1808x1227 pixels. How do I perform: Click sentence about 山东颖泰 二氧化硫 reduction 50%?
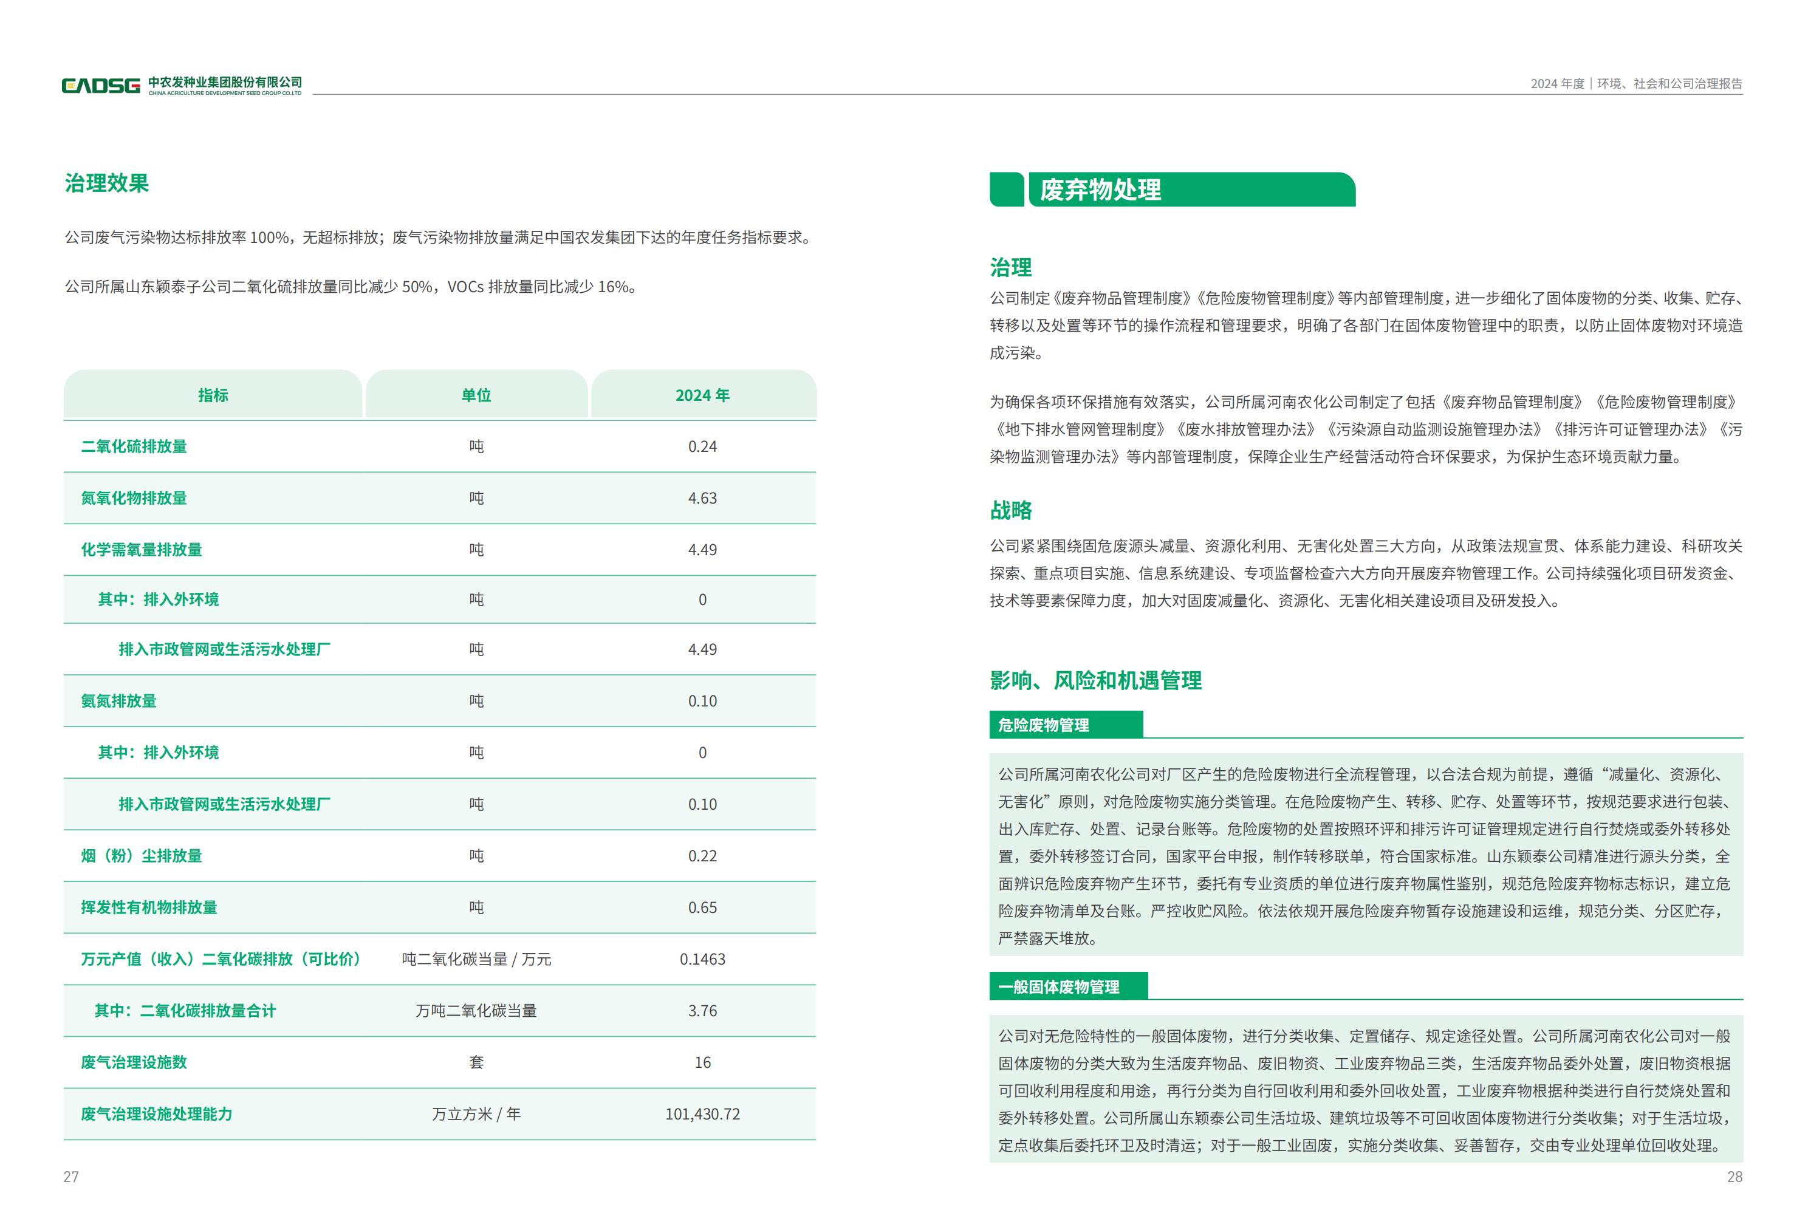352,287
